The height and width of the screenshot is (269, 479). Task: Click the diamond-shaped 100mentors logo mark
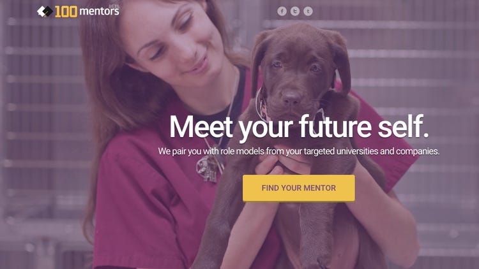point(45,11)
